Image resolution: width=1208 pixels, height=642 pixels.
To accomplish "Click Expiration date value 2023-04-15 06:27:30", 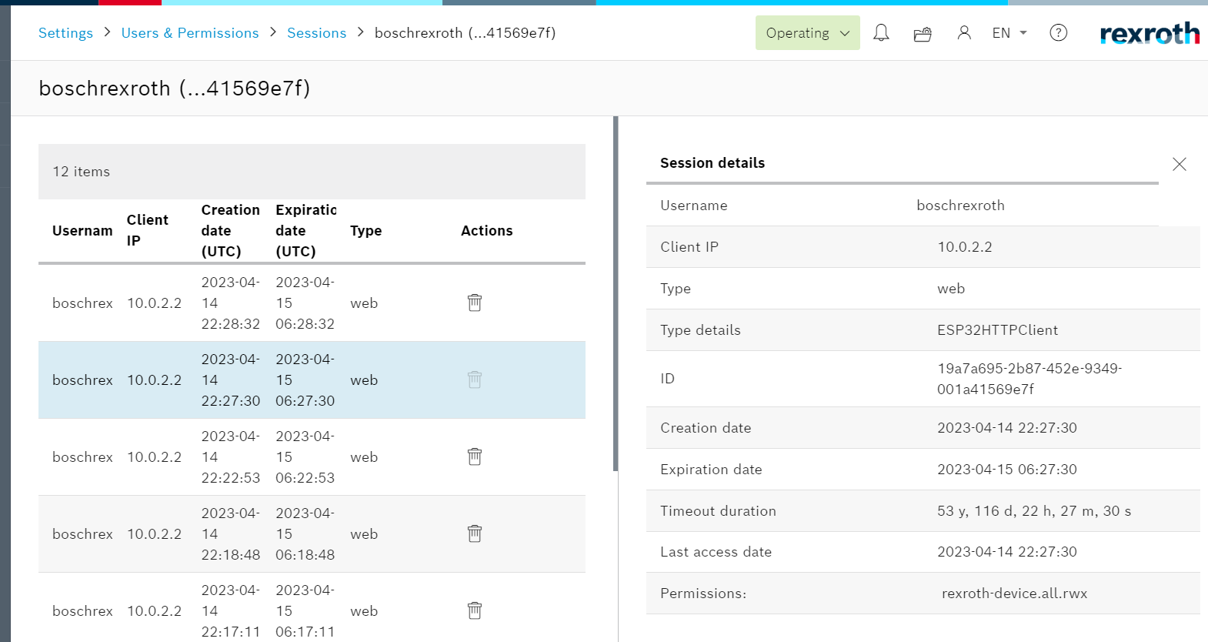I will 1007,470.
